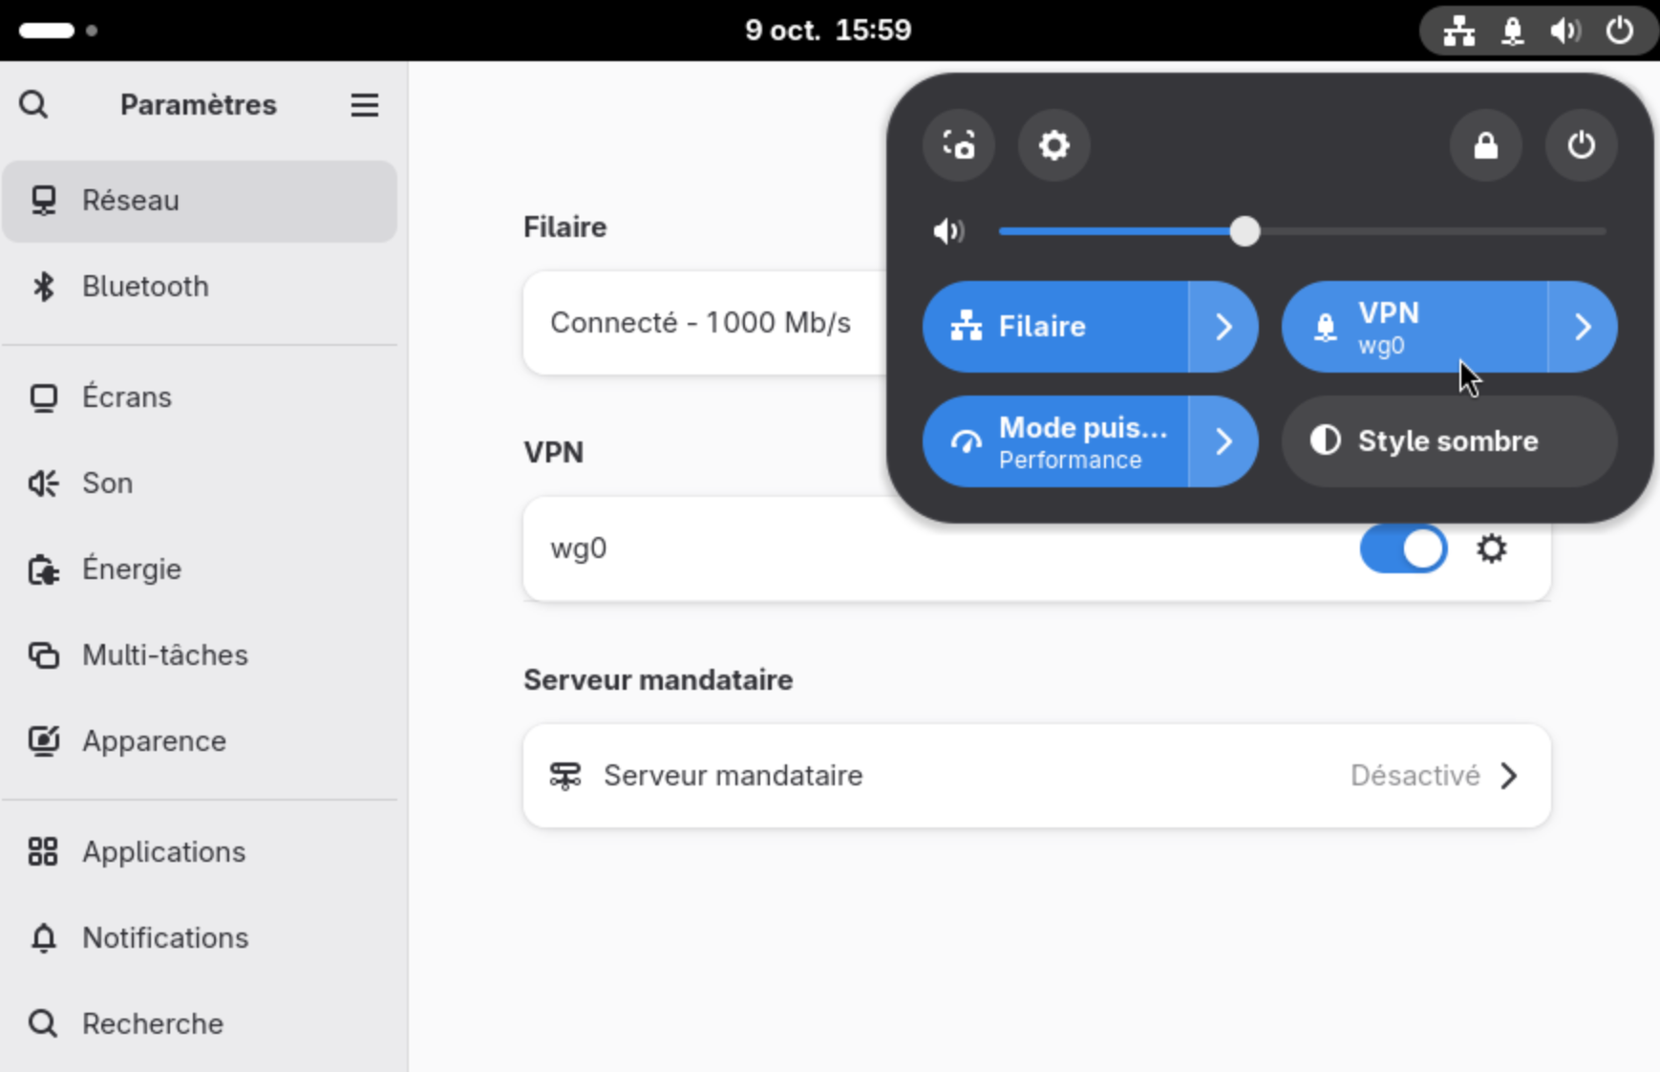
Task: Toggle the VPN wg0 quick settings tile
Action: 1415,327
